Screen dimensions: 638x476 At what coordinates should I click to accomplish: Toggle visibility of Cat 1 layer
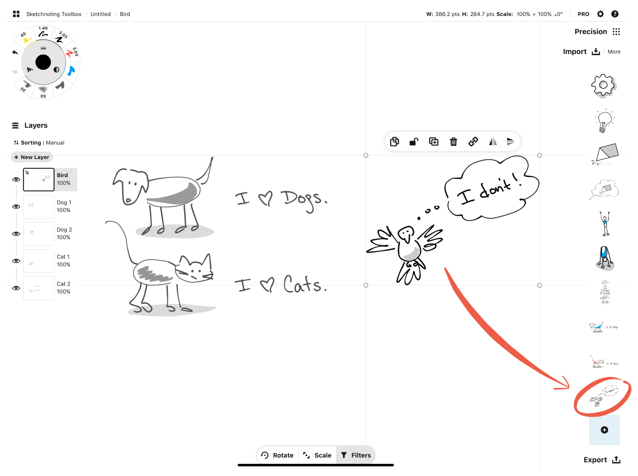16,261
